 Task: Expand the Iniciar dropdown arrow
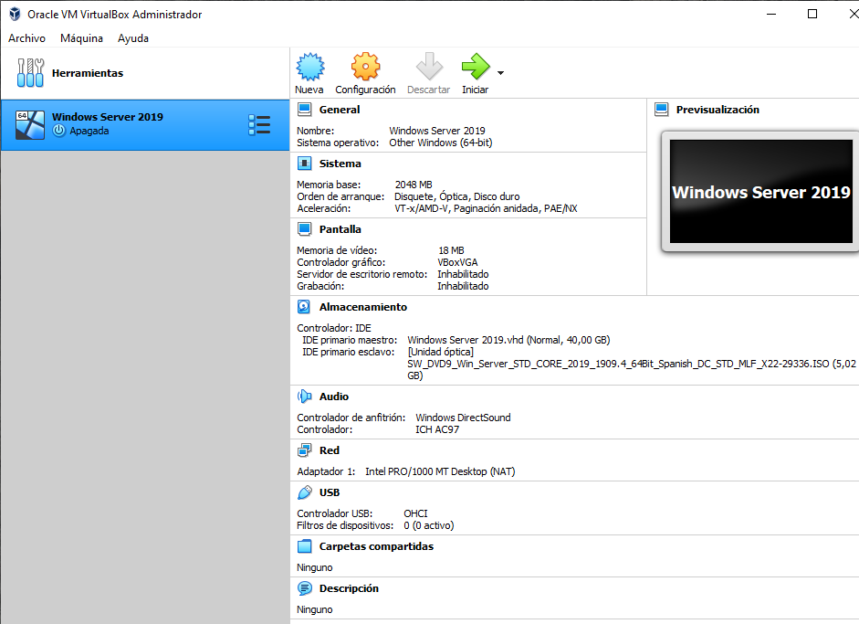(x=500, y=73)
